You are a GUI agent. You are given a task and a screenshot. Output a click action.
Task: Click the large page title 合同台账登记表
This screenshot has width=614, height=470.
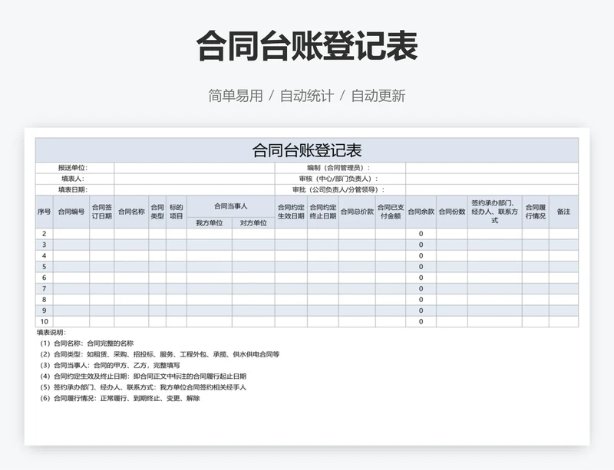[307, 46]
